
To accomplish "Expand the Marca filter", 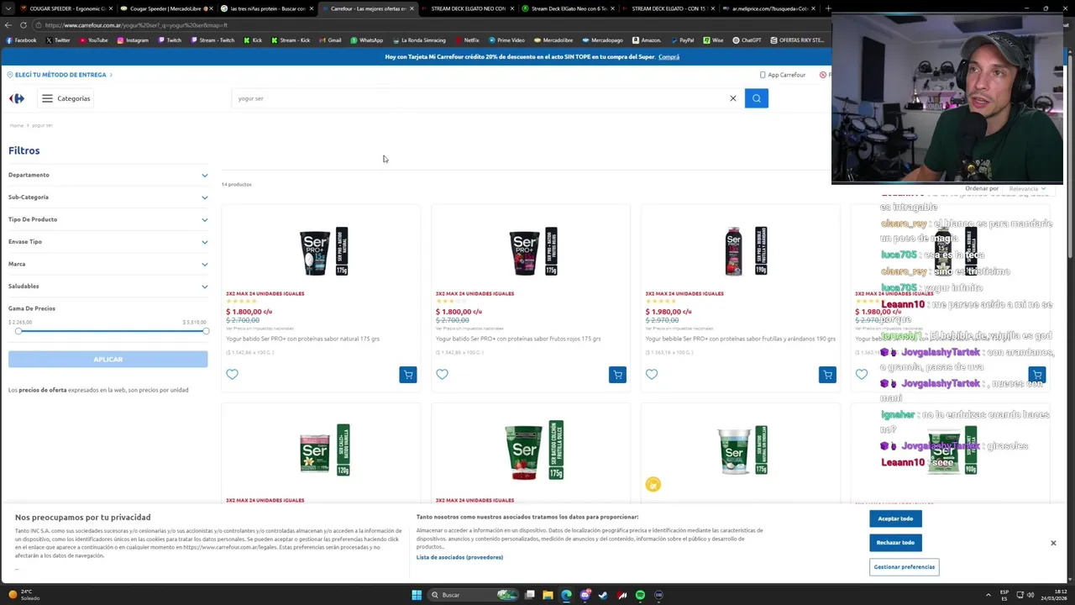I will 107,264.
